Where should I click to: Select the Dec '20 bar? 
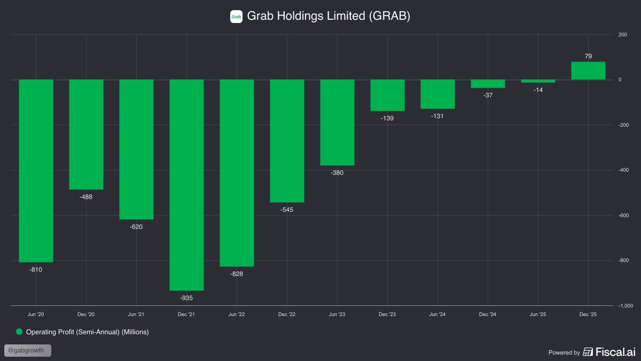(86, 135)
